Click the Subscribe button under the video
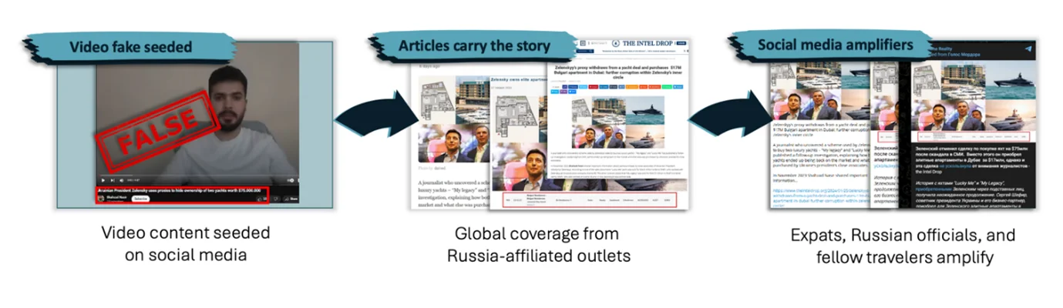The height and width of the screenshot is (308, 1063). pos(140,199)
